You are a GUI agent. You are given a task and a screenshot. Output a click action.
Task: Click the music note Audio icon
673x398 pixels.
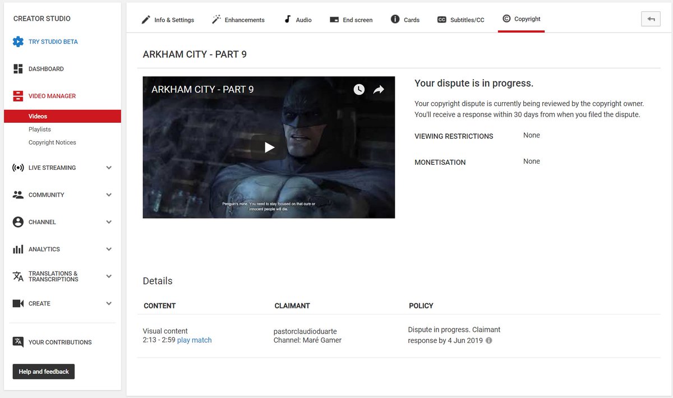(288, 19)
